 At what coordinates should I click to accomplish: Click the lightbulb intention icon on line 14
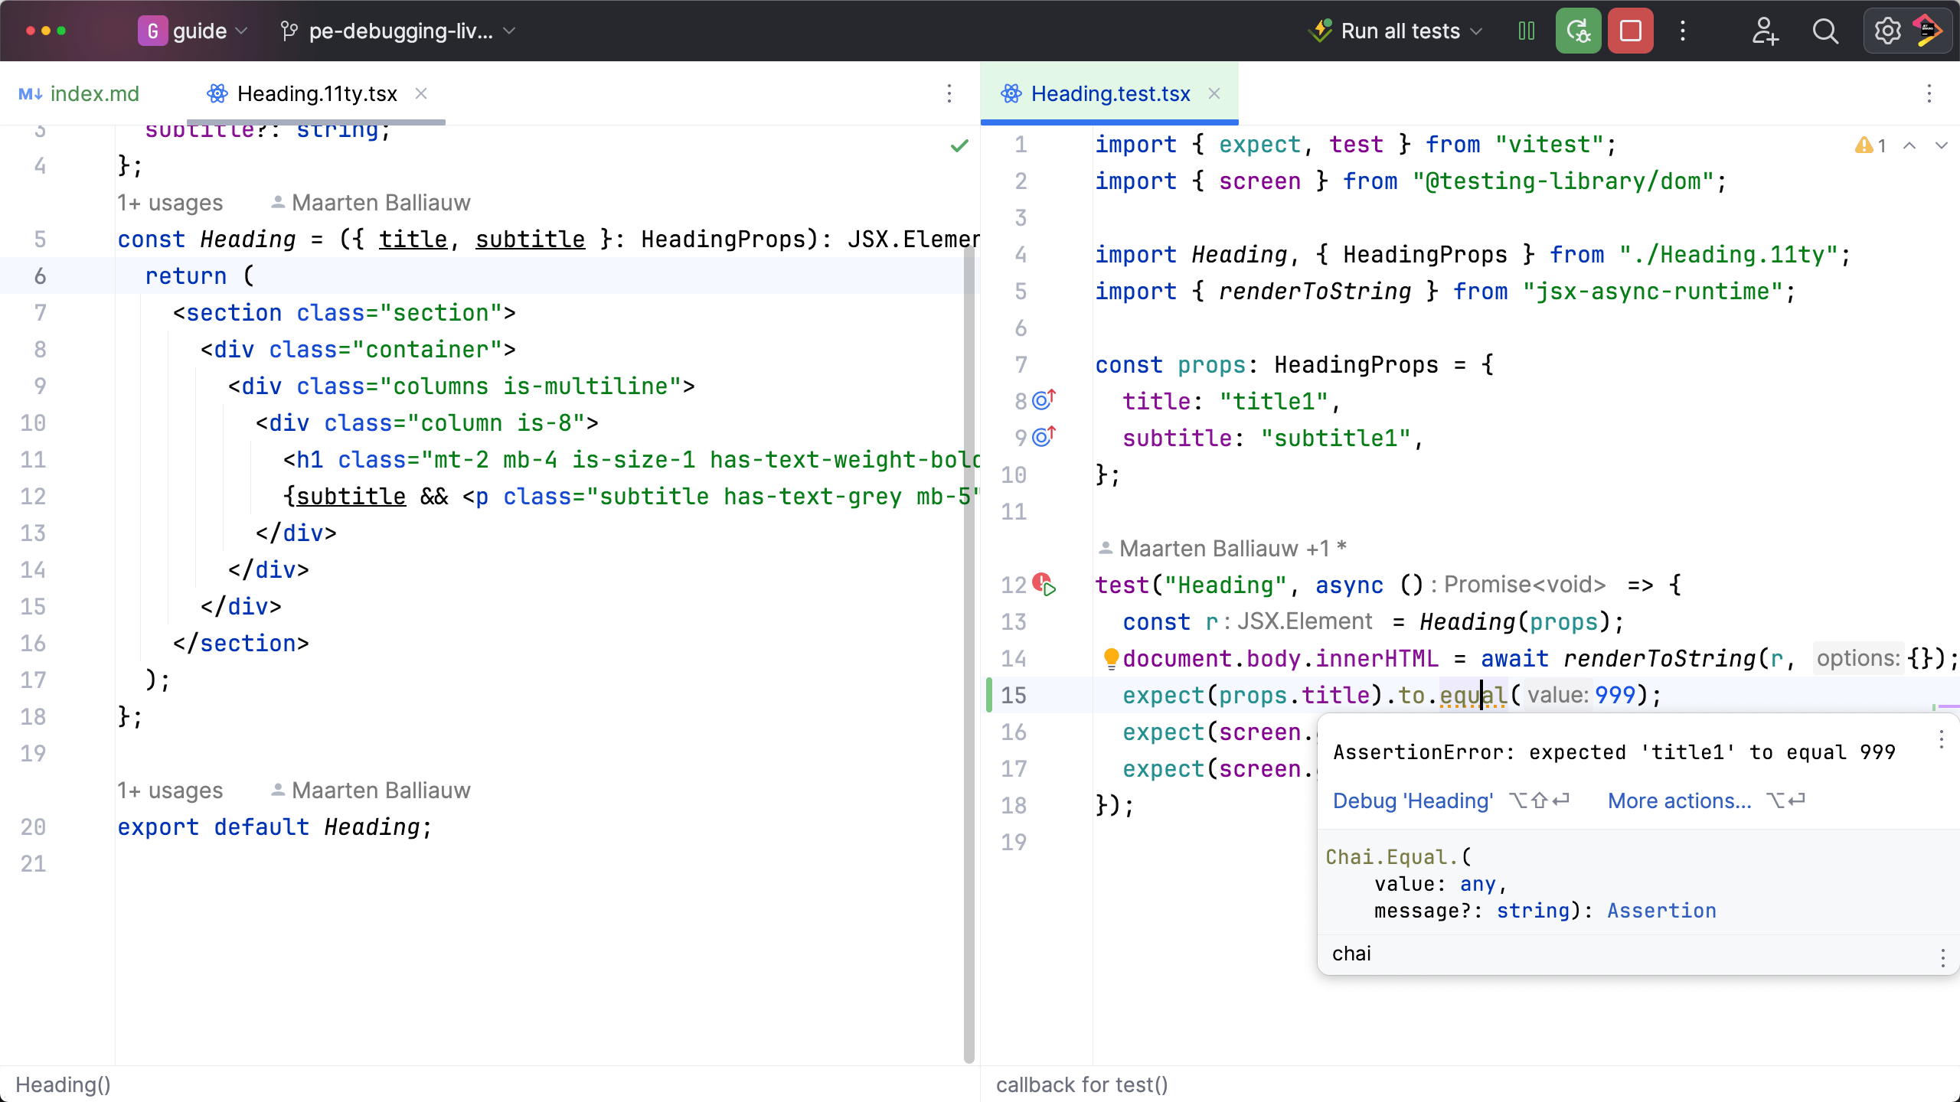pos(1111,658)
